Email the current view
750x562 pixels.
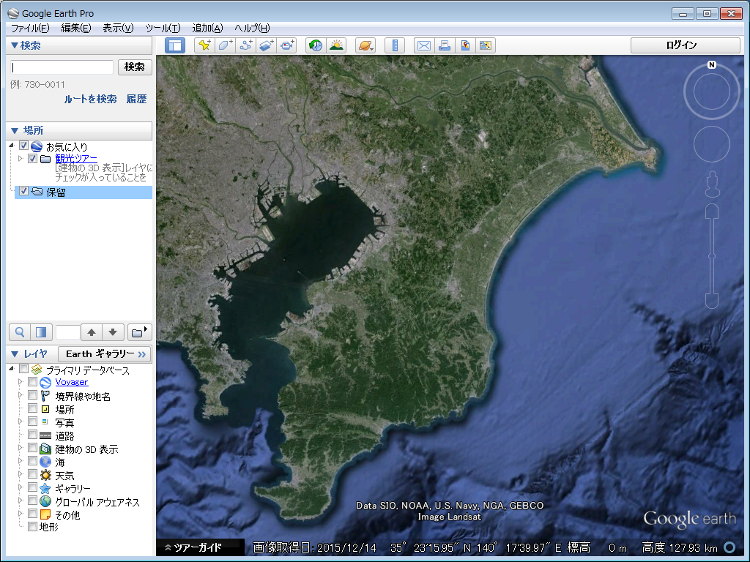[424, 46]
